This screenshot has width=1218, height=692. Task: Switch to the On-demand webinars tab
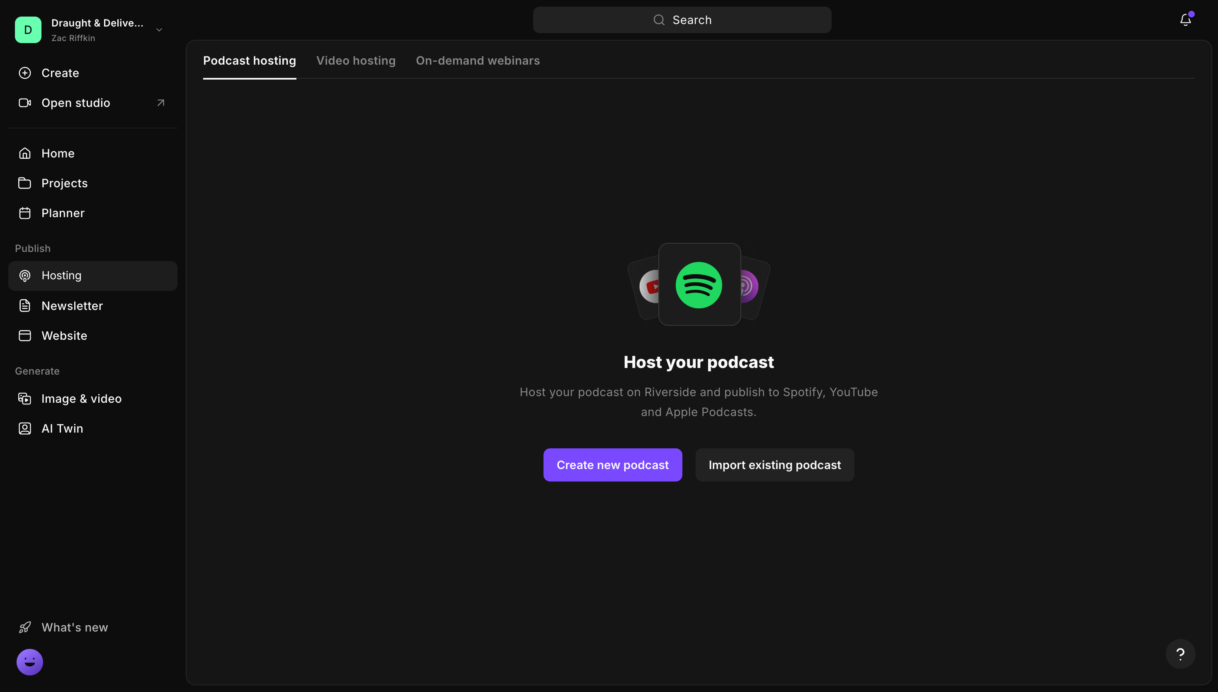tap(478, 61)
